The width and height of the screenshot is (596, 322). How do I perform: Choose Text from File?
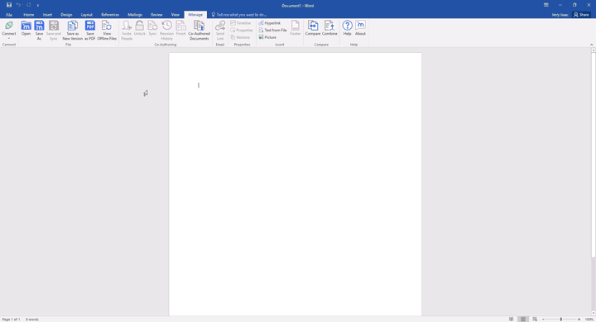tap(272, 30)
